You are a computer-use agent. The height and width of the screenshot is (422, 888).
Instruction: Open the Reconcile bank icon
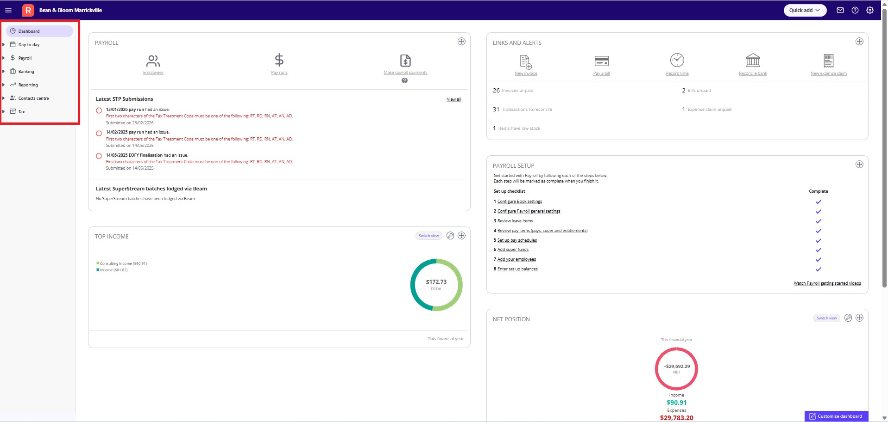click(753, 60)
